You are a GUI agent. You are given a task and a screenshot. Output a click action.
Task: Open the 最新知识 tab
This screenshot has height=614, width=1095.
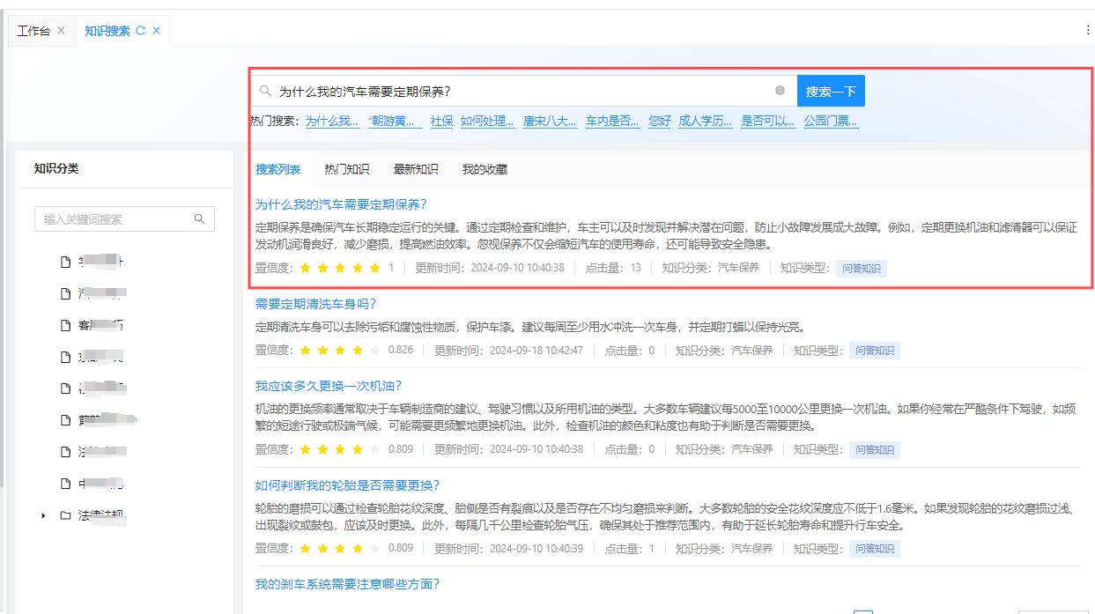tap(416, 169)
